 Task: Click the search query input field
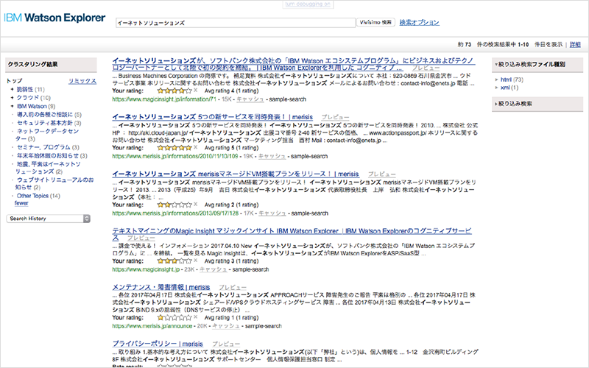[x=236, y=23]
